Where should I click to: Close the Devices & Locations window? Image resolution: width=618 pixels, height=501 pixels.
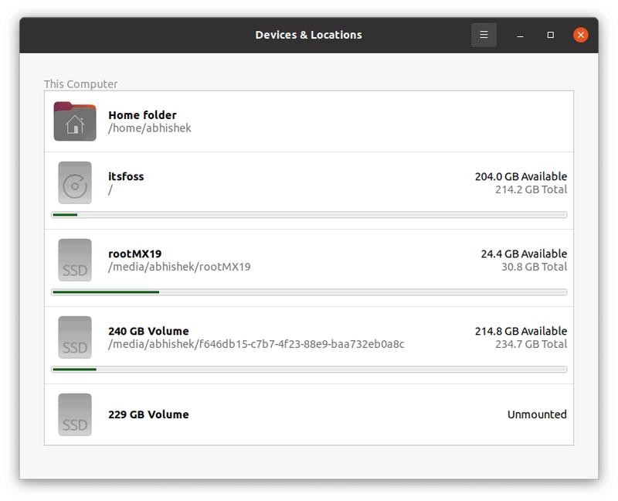point(581,35)
